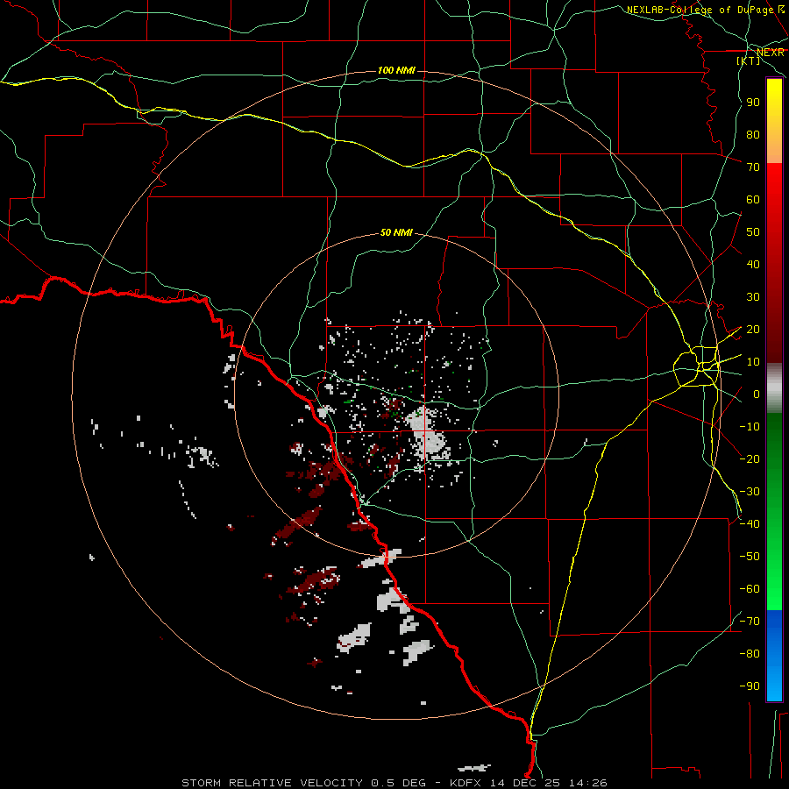The image size is (789, 789).
Task: Click the KDFX radar site identifier in footer
Action: 465,783
